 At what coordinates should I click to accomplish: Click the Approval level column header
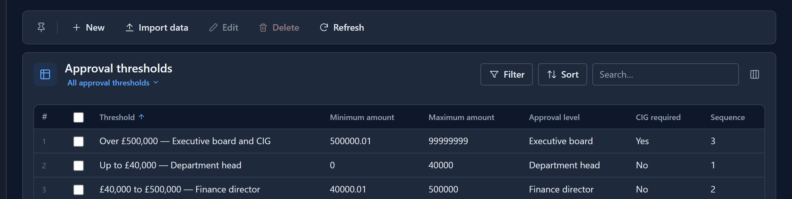(554, 117)
